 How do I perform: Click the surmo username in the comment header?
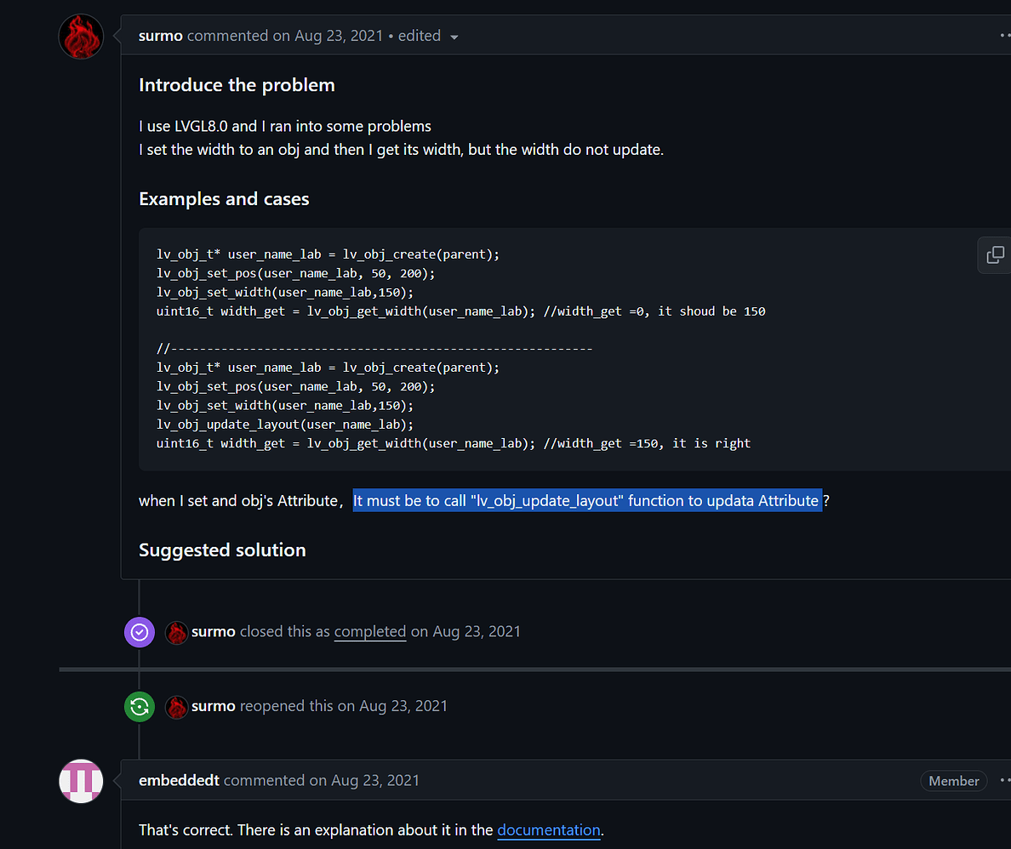160,36
